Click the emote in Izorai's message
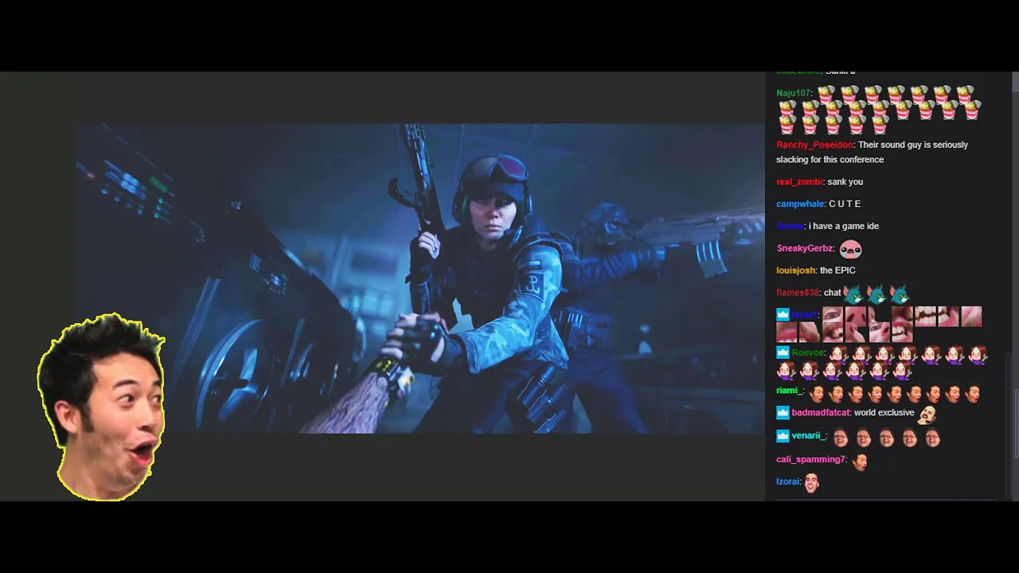1019x573 pixels. click(811, 482)
